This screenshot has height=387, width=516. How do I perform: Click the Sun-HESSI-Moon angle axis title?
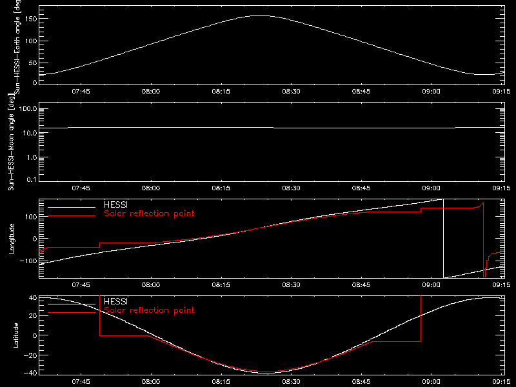11,142
